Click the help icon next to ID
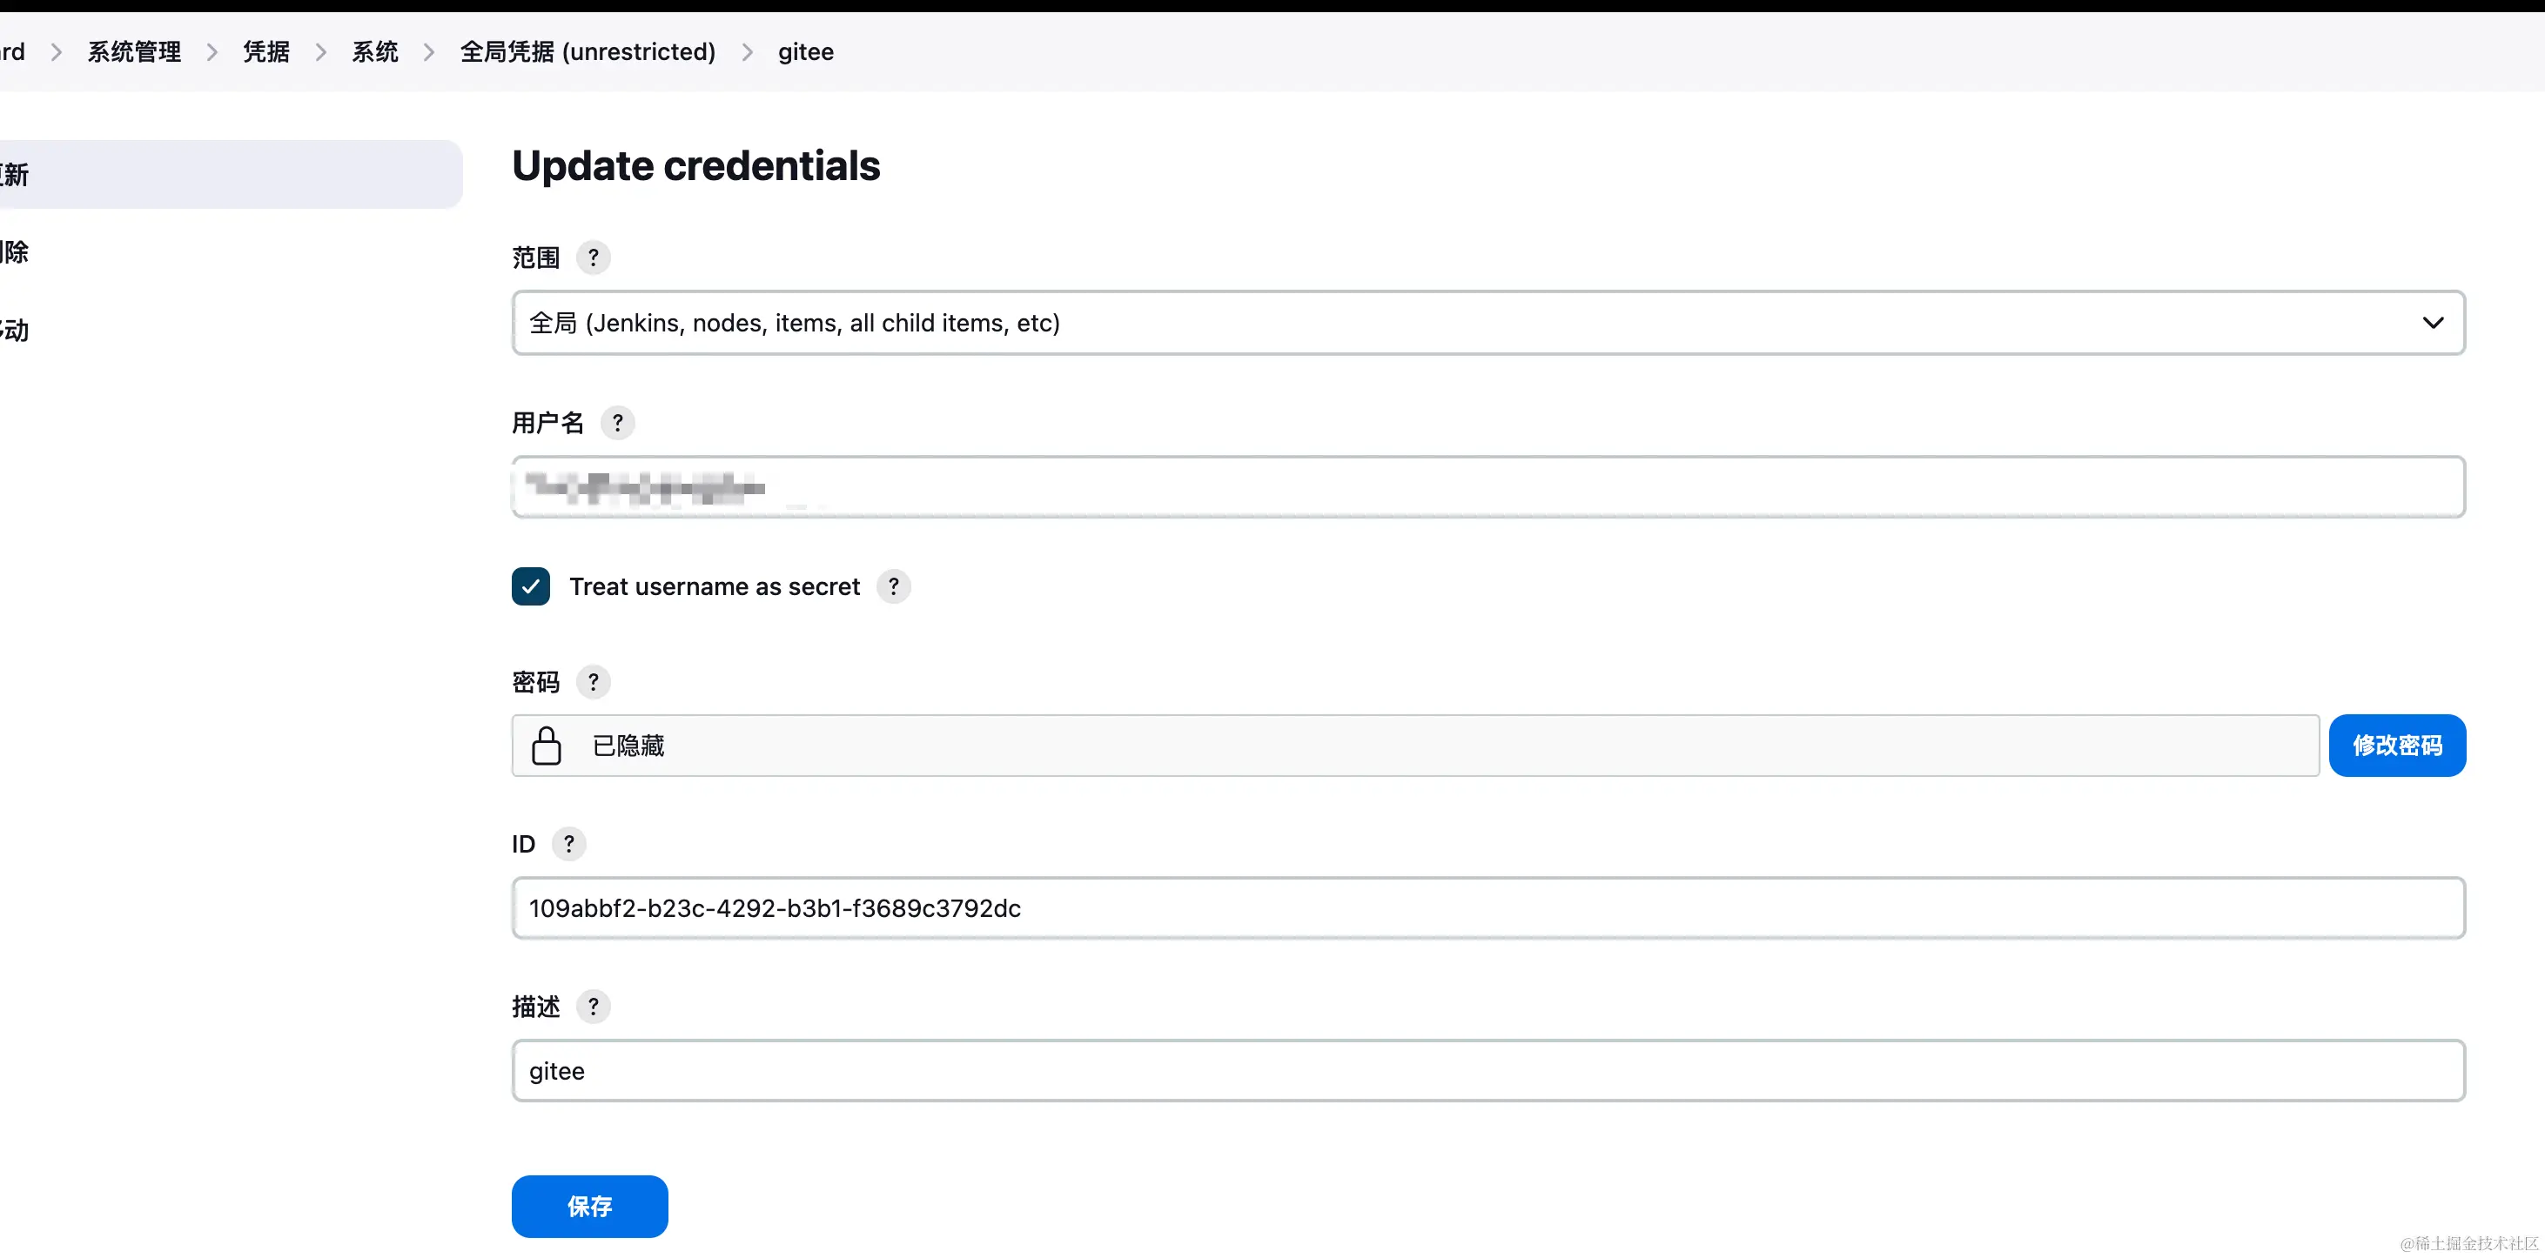This screenshot has width=2545, height=1258. coord(568,844)
